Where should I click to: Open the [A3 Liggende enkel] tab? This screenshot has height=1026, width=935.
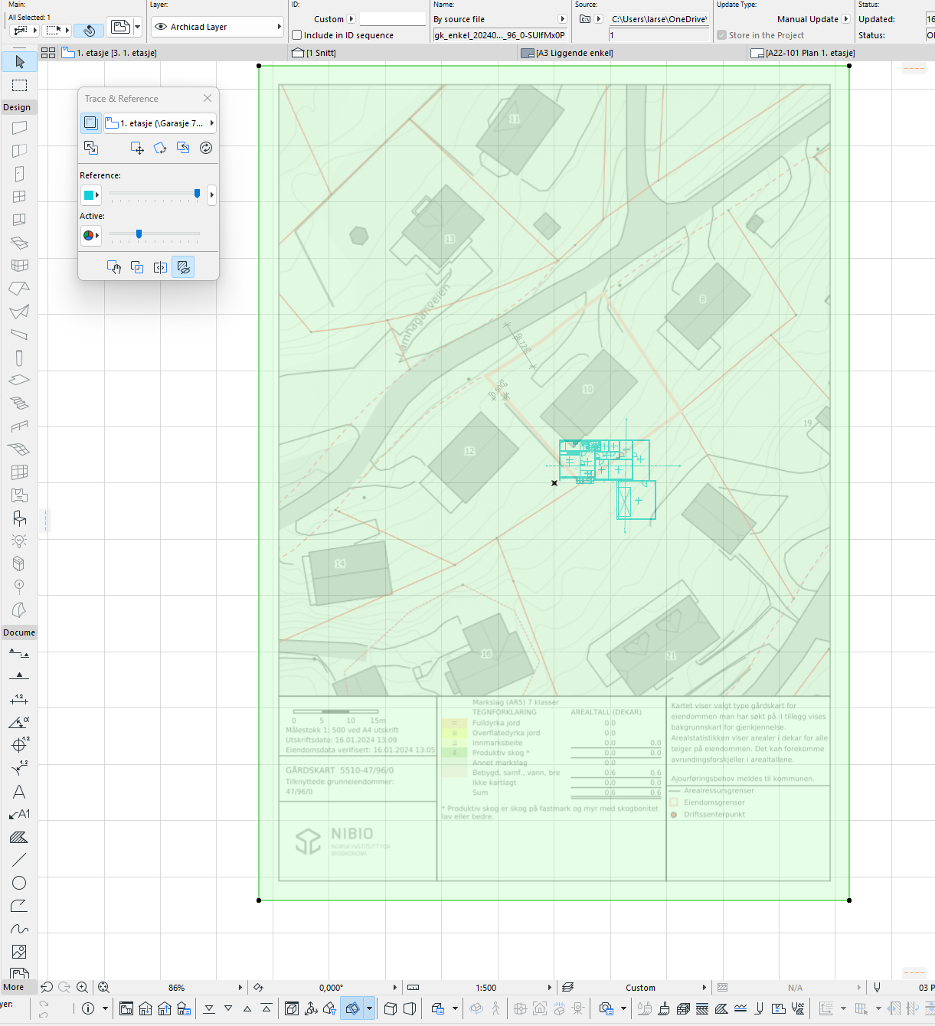(x=574, y=53)
